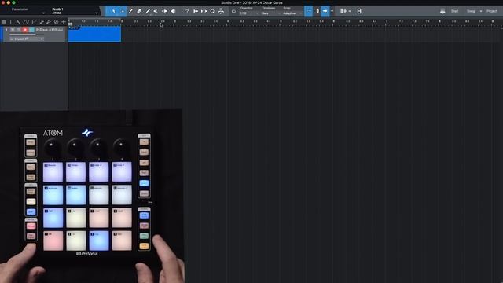Solo track 1 with the S button
503x283 pixels.
click(x=19, y=30)
